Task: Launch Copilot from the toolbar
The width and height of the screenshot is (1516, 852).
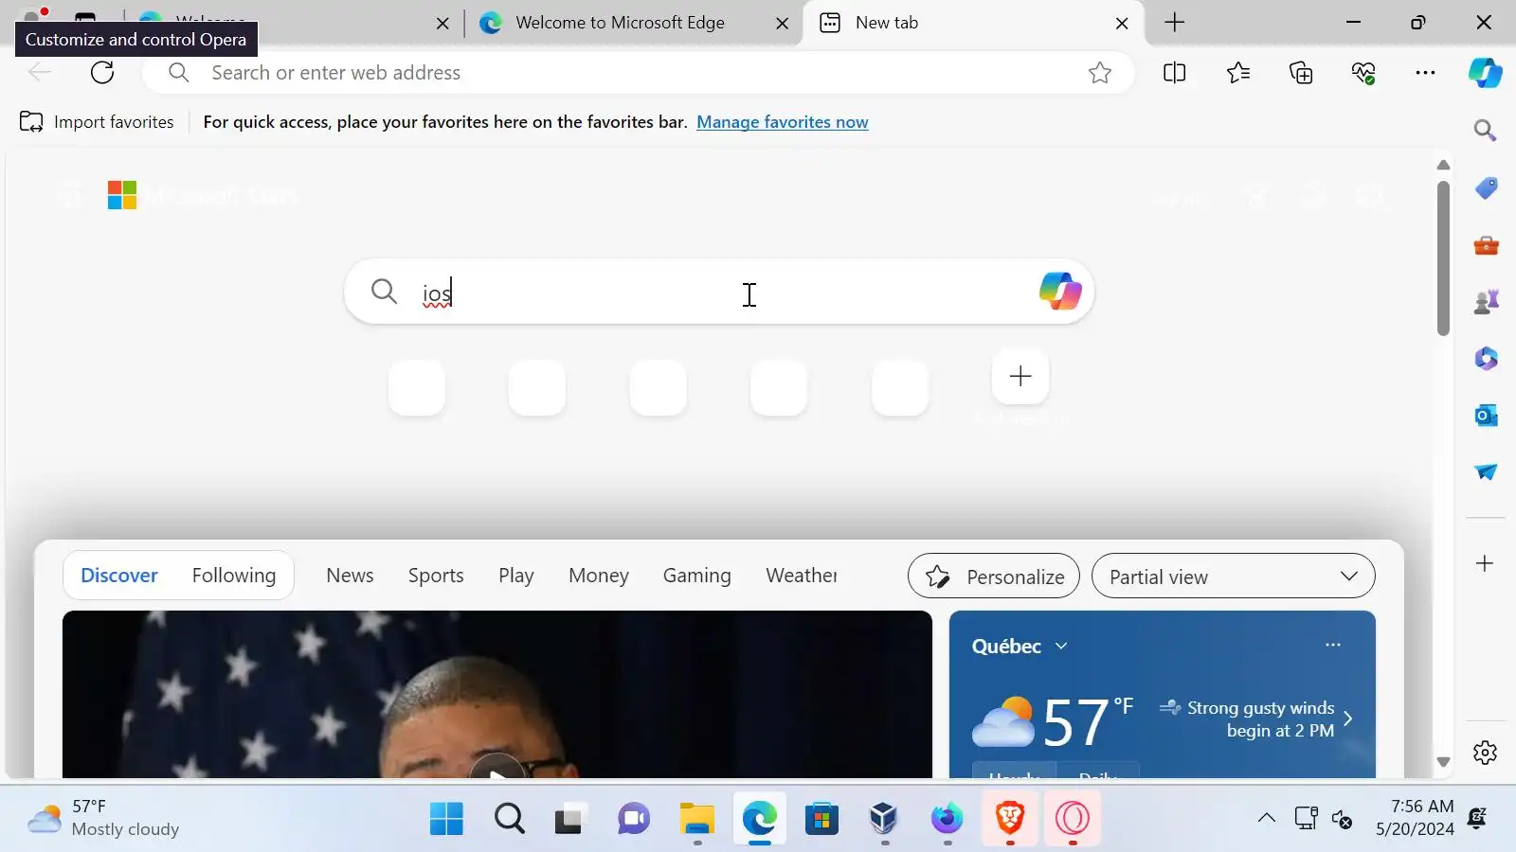Action: [x=1485, y=73]
